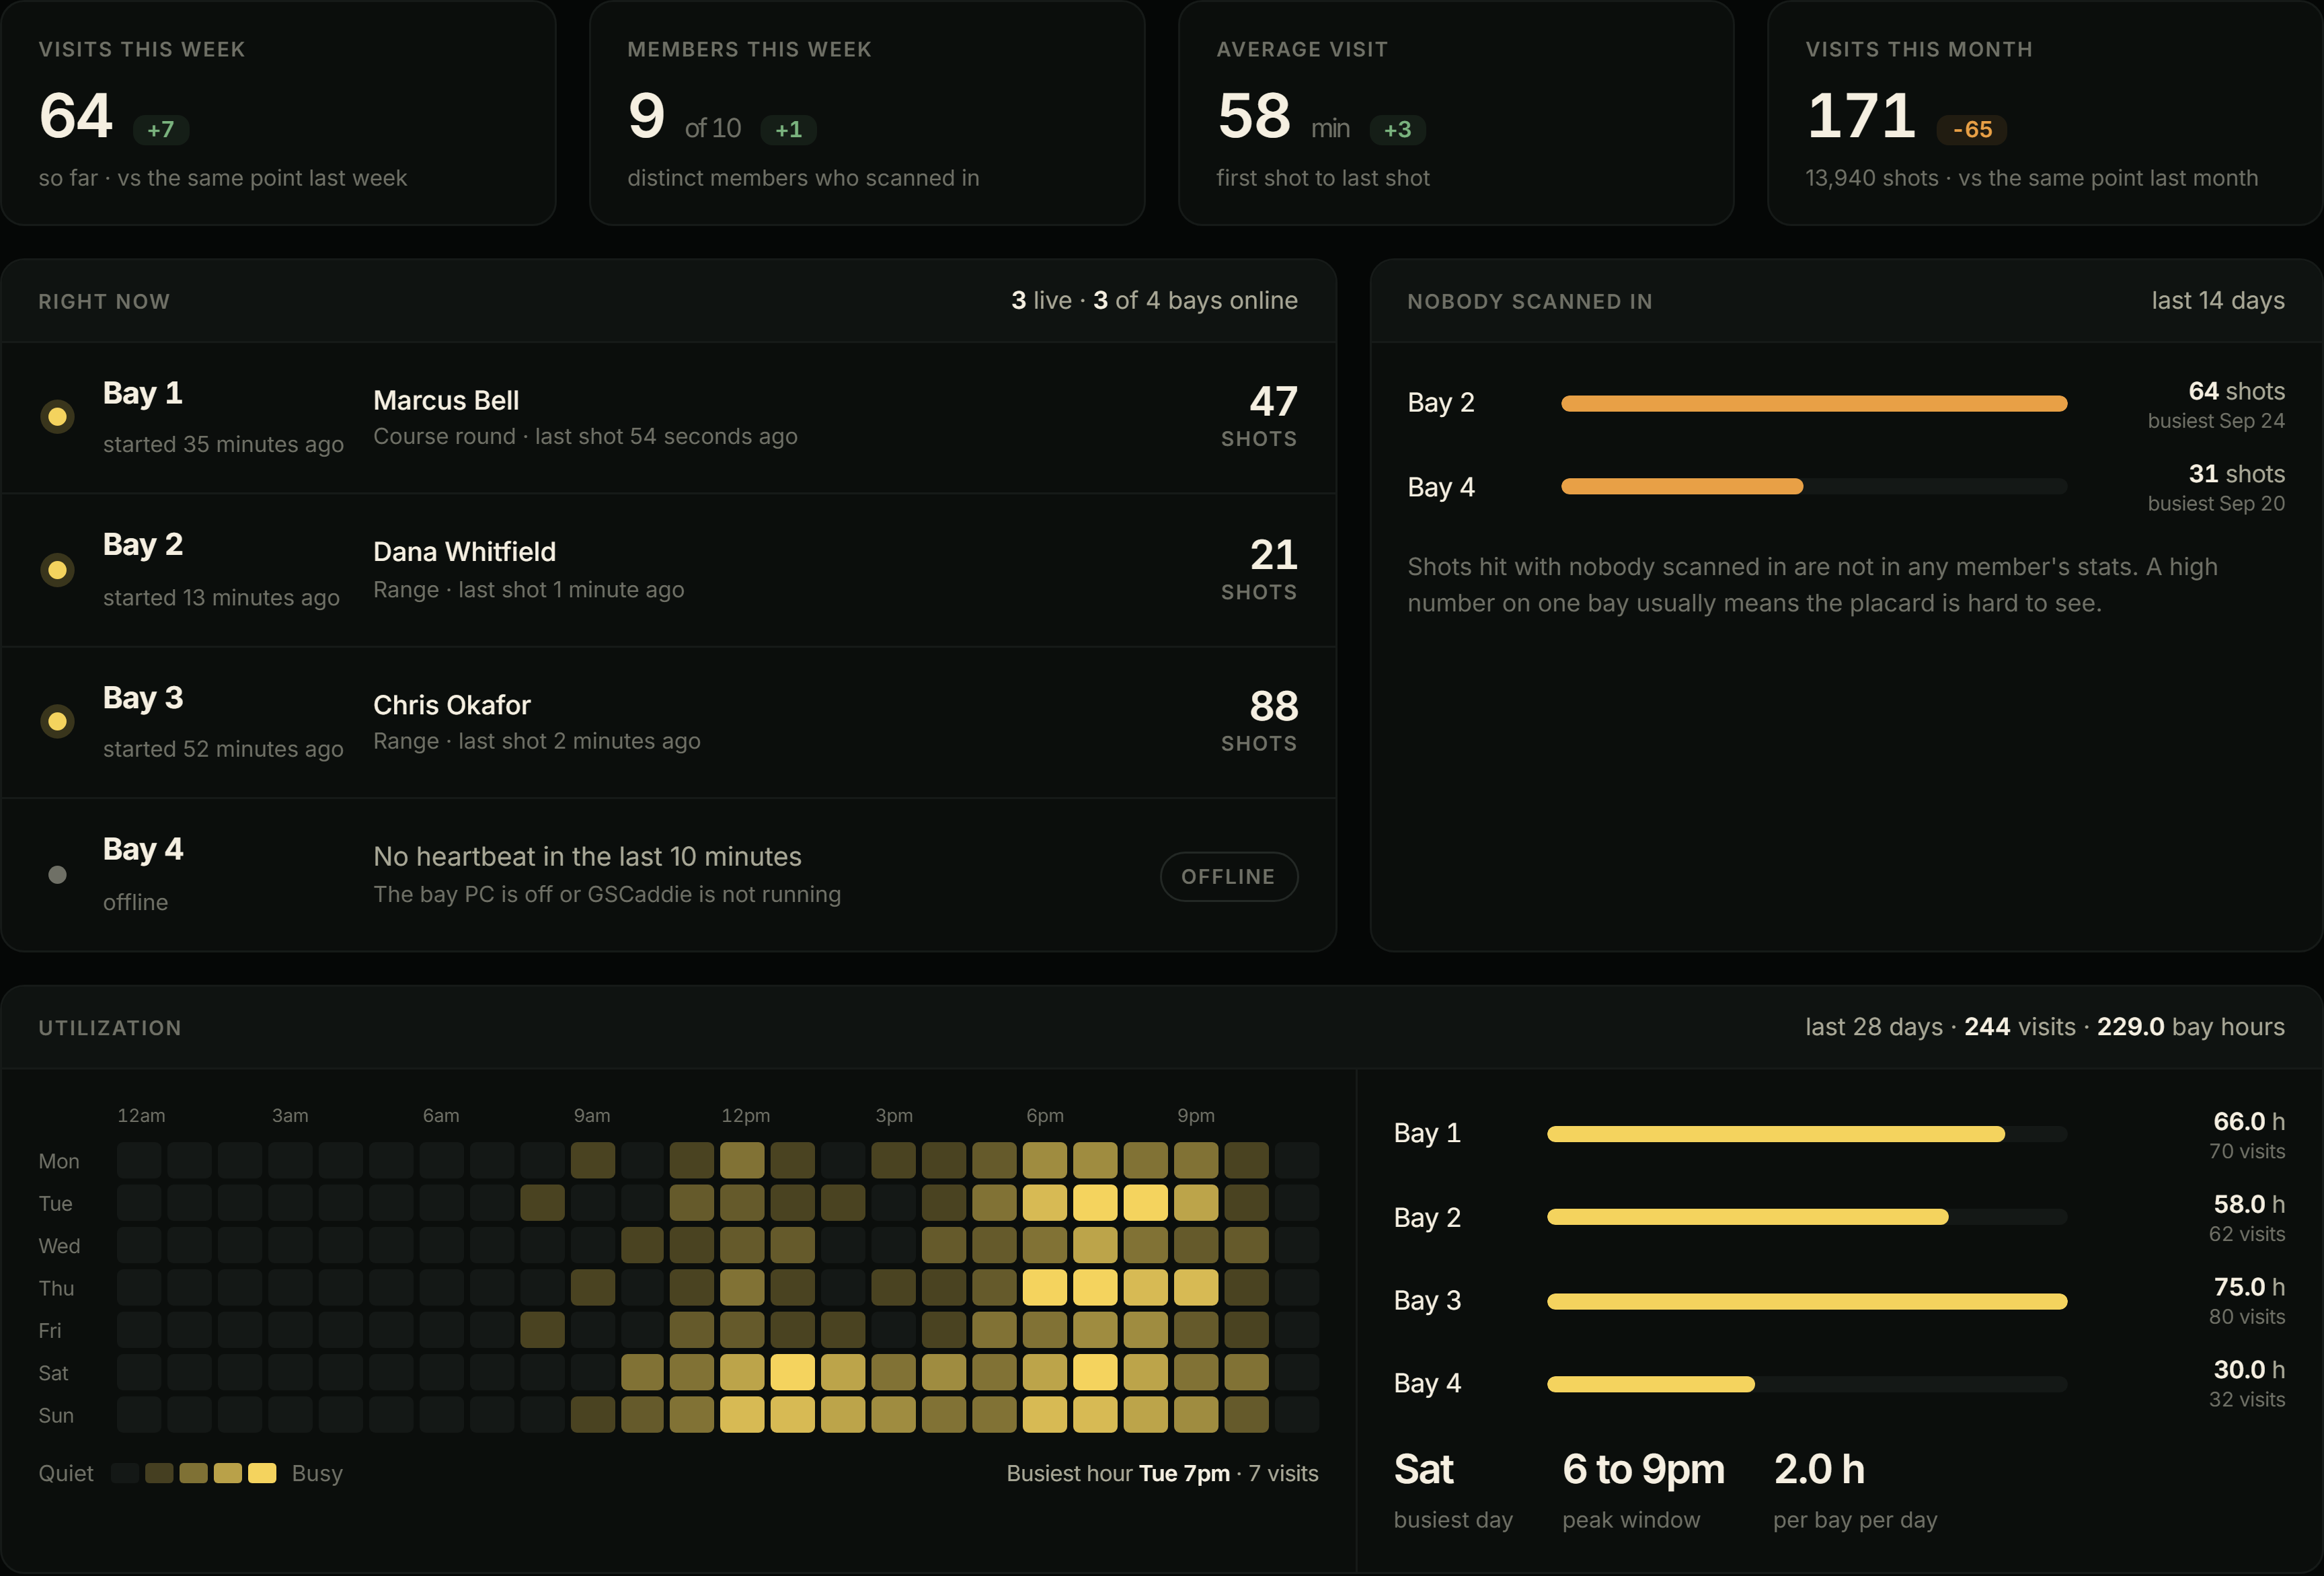Click the '2.0 h' per bay value

coord(1819,1469)
